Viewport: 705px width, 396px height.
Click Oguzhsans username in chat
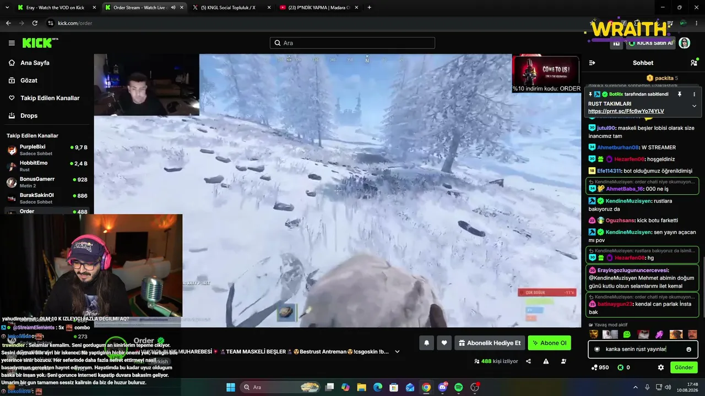click(x=620, y=221)
